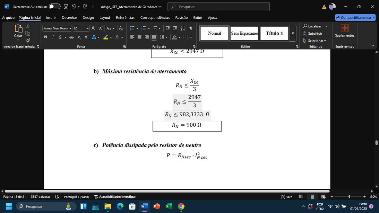The height and width of the screenshot is (213, 379).
Task: Align text left
Action: 132,37
